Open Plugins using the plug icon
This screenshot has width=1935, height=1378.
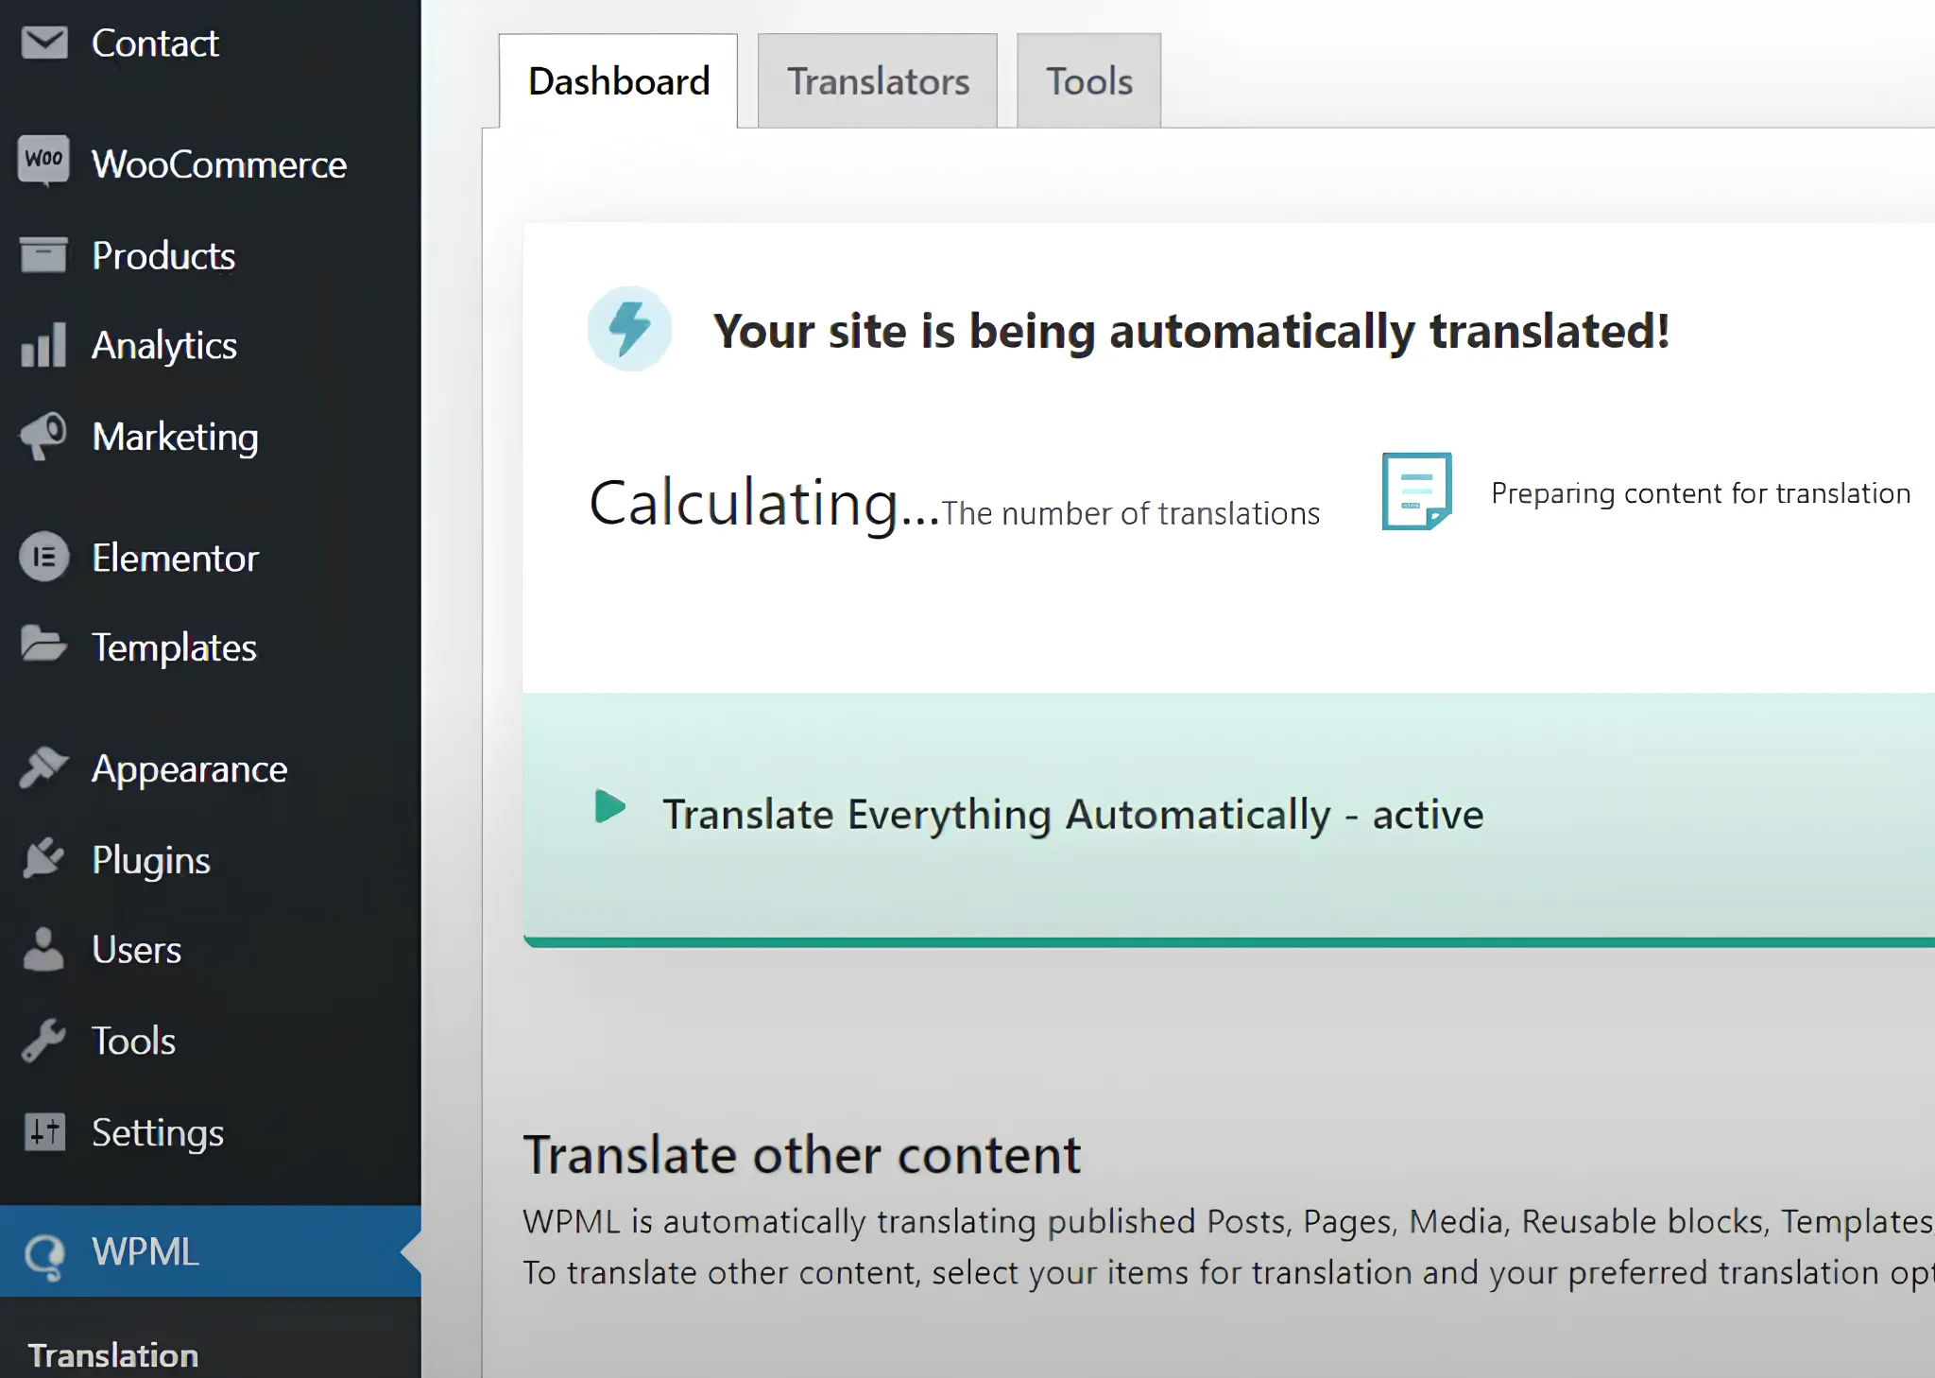point(42,859)
